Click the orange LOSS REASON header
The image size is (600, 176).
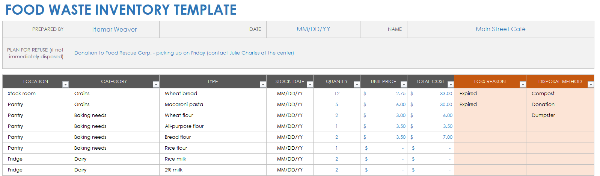click(488, 82)
